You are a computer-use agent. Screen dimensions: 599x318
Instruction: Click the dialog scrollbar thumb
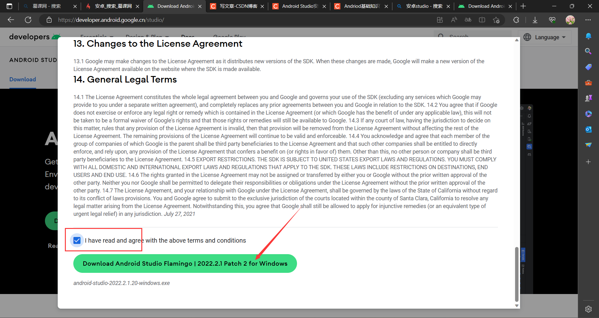(517, 274)
